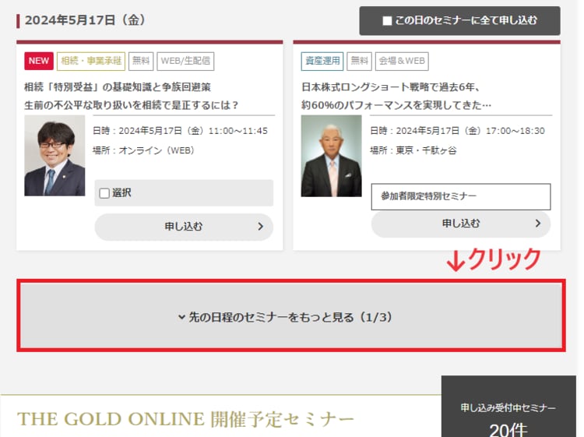Viewport: 584px width, 437px height.
Task: Click the 無料 tag on the inheritance seminar
Action: (x=141, y=62)
